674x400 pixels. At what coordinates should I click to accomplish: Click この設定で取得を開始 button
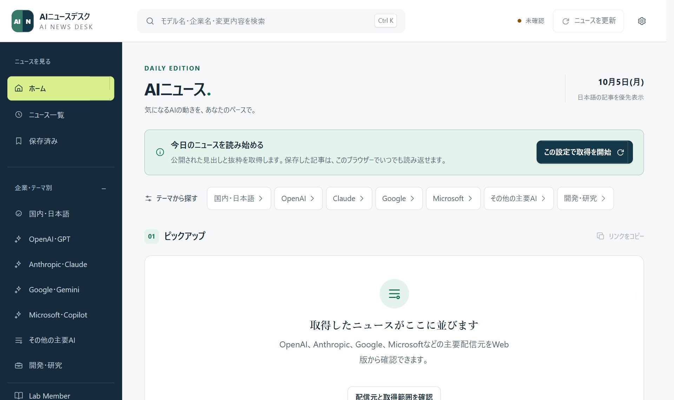point(584,152)
